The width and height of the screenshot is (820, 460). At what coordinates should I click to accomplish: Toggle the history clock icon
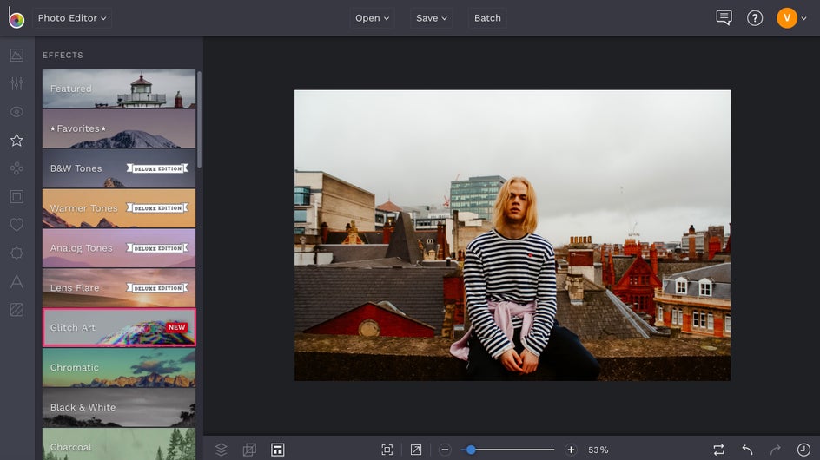pyautogui.click(x=803, y=450)
